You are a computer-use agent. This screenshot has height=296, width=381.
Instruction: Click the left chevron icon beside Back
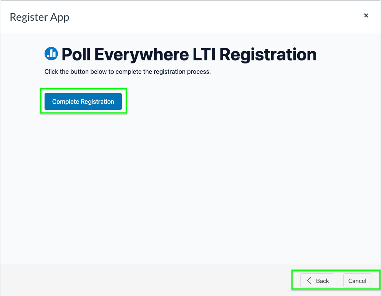coord(309,281)
